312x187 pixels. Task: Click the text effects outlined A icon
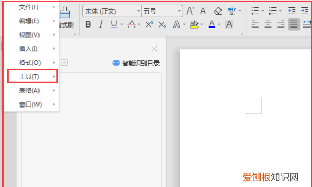point(176,24)
